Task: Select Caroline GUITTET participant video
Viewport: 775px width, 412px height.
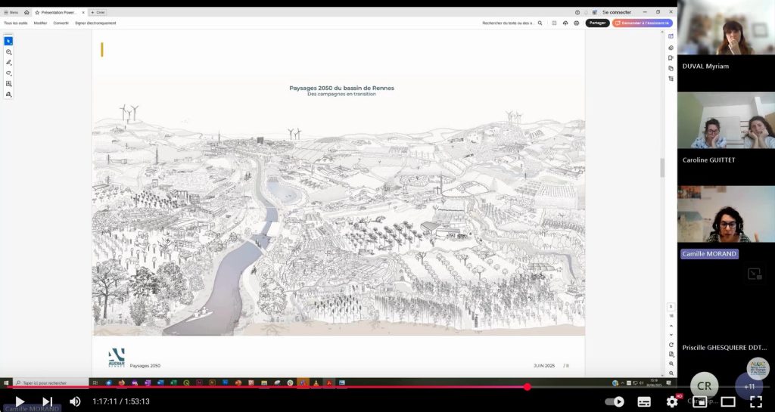Action: click(726, 120)
